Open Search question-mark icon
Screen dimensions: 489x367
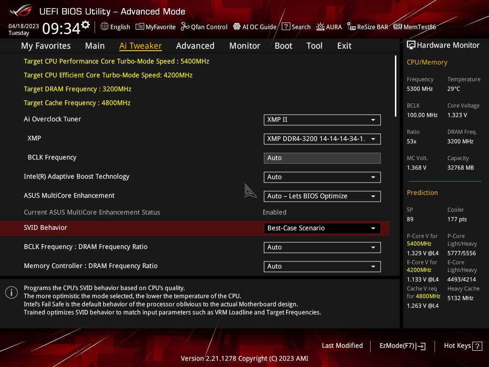click(x=286, y=27)
